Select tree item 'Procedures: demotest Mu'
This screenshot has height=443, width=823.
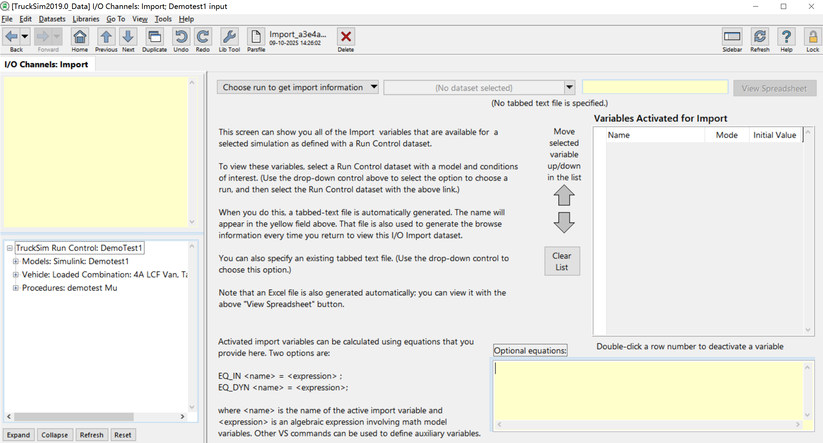[69, 288]
